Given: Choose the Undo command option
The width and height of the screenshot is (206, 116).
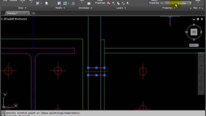Looking at the screenshot, I should click(68, 113).
